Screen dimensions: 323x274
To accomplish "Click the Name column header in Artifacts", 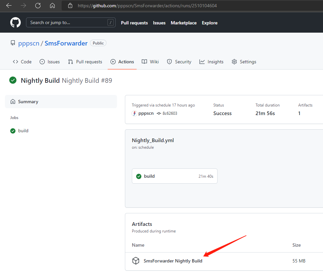I will click(x=138, y=245).
